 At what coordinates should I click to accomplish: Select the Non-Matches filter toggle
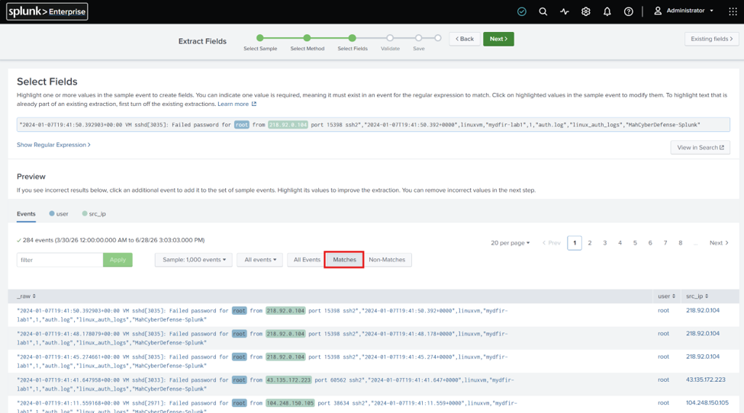387,260
